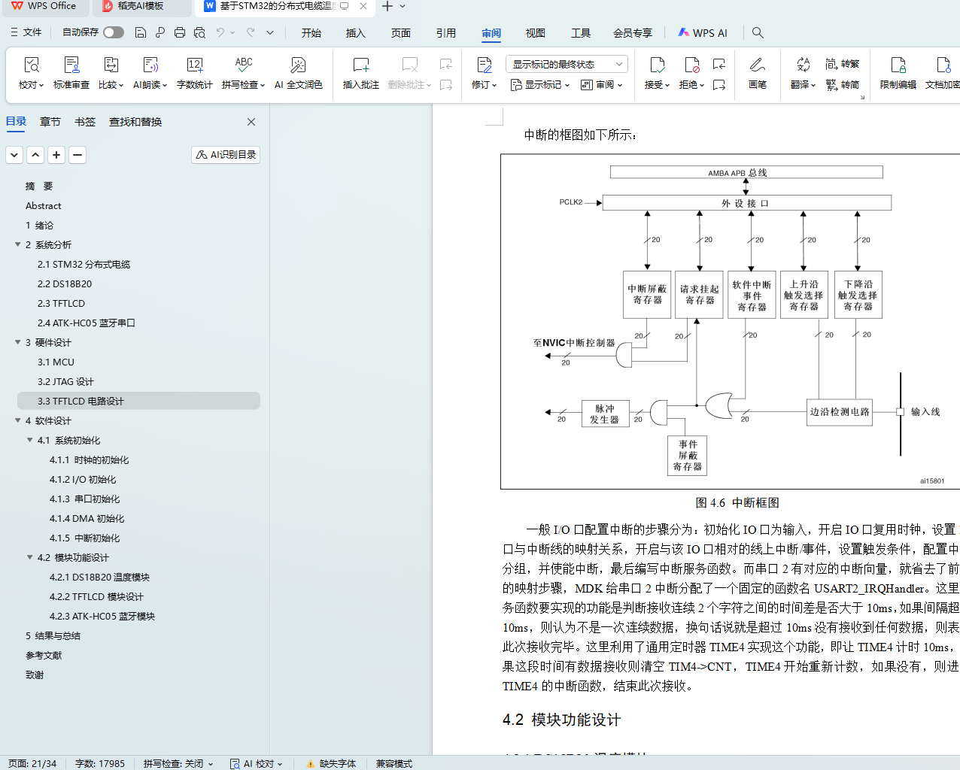This screenshot has width=960, height=770.
Task: Click the search magnifier icon
Action: coord(758,32)
